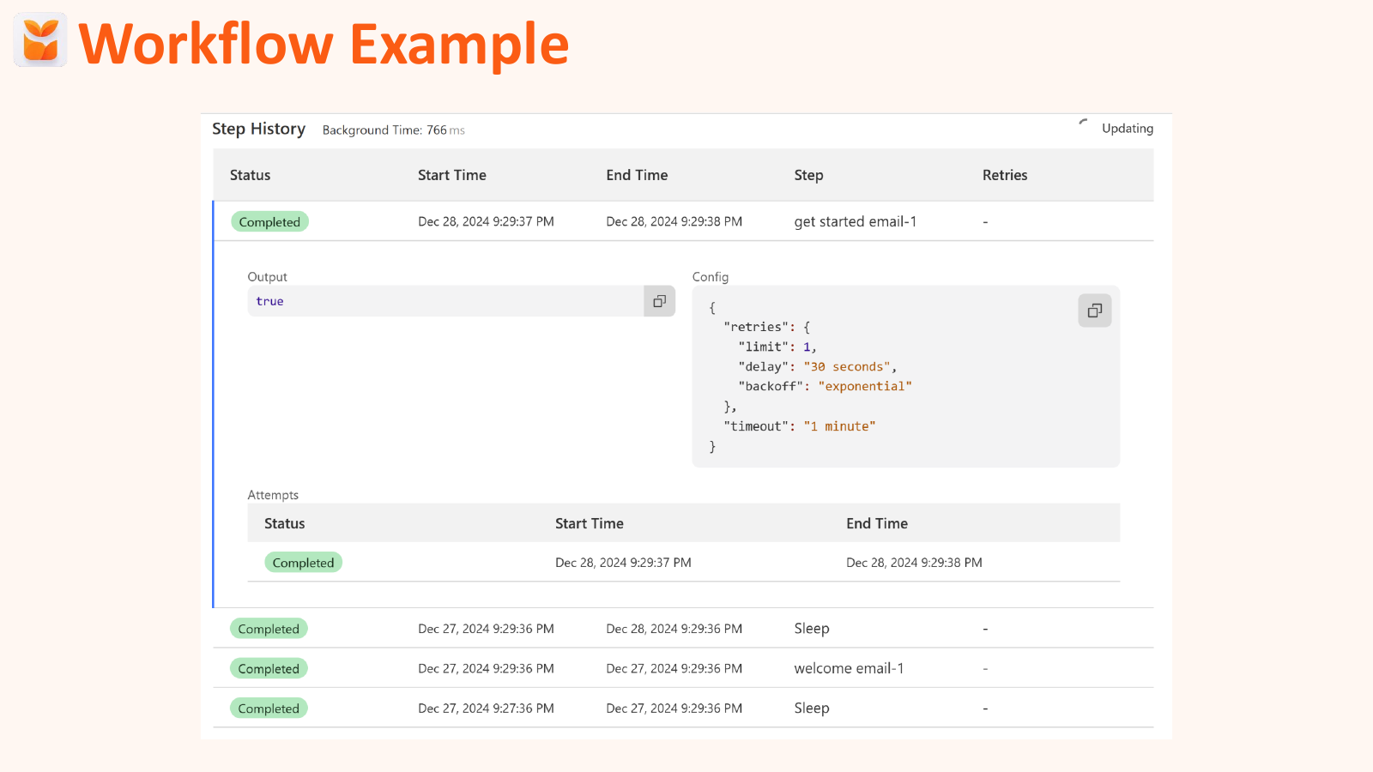Click the Completed badge in Attempts table
This screenshot has width=1373, height=772.
[x=303, y=563]
